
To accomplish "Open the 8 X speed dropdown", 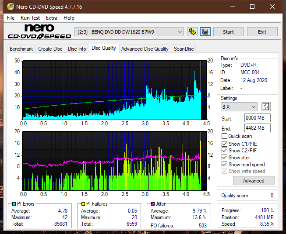I will pos(239,107).
